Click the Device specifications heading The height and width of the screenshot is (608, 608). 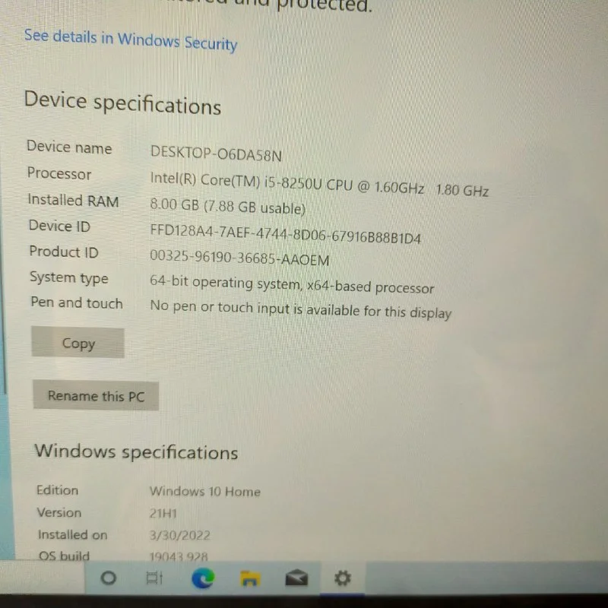click(122, 103)
